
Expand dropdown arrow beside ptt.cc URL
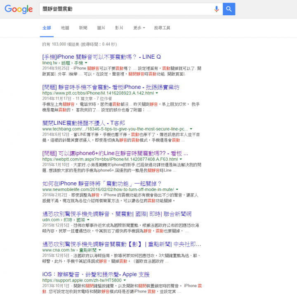click(157, 93)
